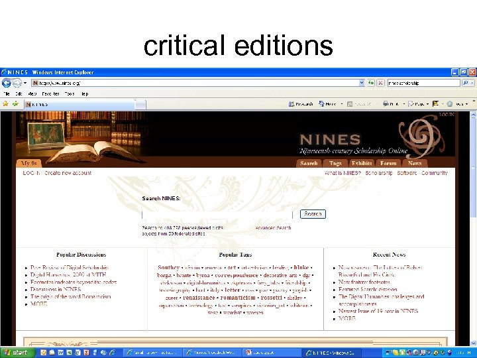
Task: Click the Research toolbar button
Action: coord(301,104)
